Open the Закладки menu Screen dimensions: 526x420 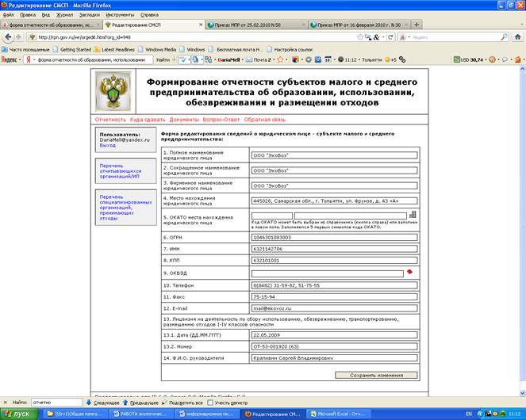(90, 15)
